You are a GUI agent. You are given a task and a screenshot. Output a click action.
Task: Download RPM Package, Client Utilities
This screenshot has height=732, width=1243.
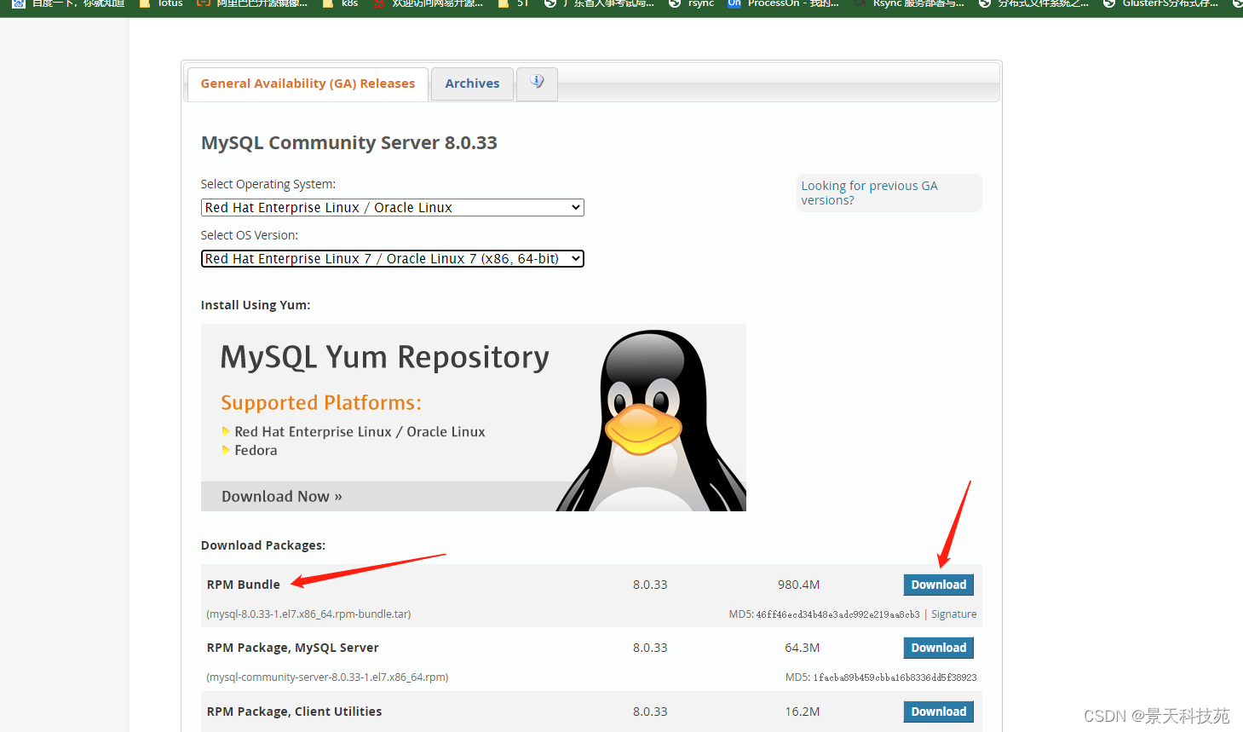coord(938,712)
